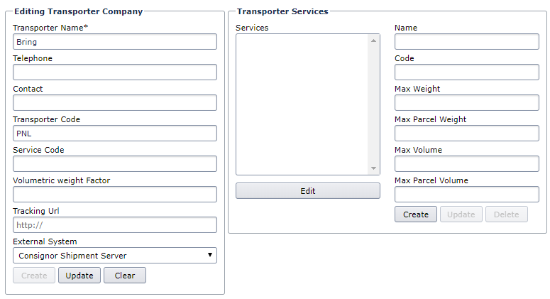Screen dimensions: 550x299
Task: Click the service Name input field
Action: (466, 42)
